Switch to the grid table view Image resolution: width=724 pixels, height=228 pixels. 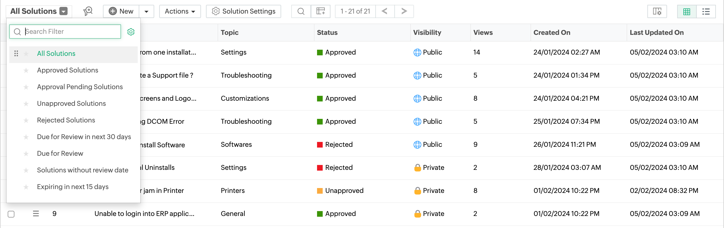687,12
